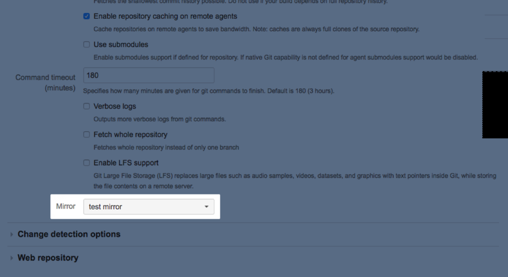Open the Mirror selection dropdown
This screenshot has height=277, width=508.
click(x=149, y=206)
